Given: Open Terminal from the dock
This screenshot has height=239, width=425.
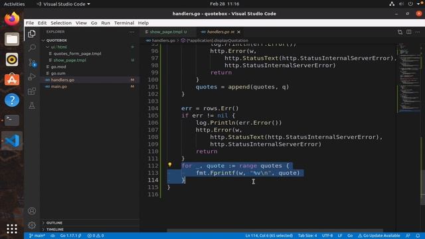Looking at the screenshot, I should (12, 120).
